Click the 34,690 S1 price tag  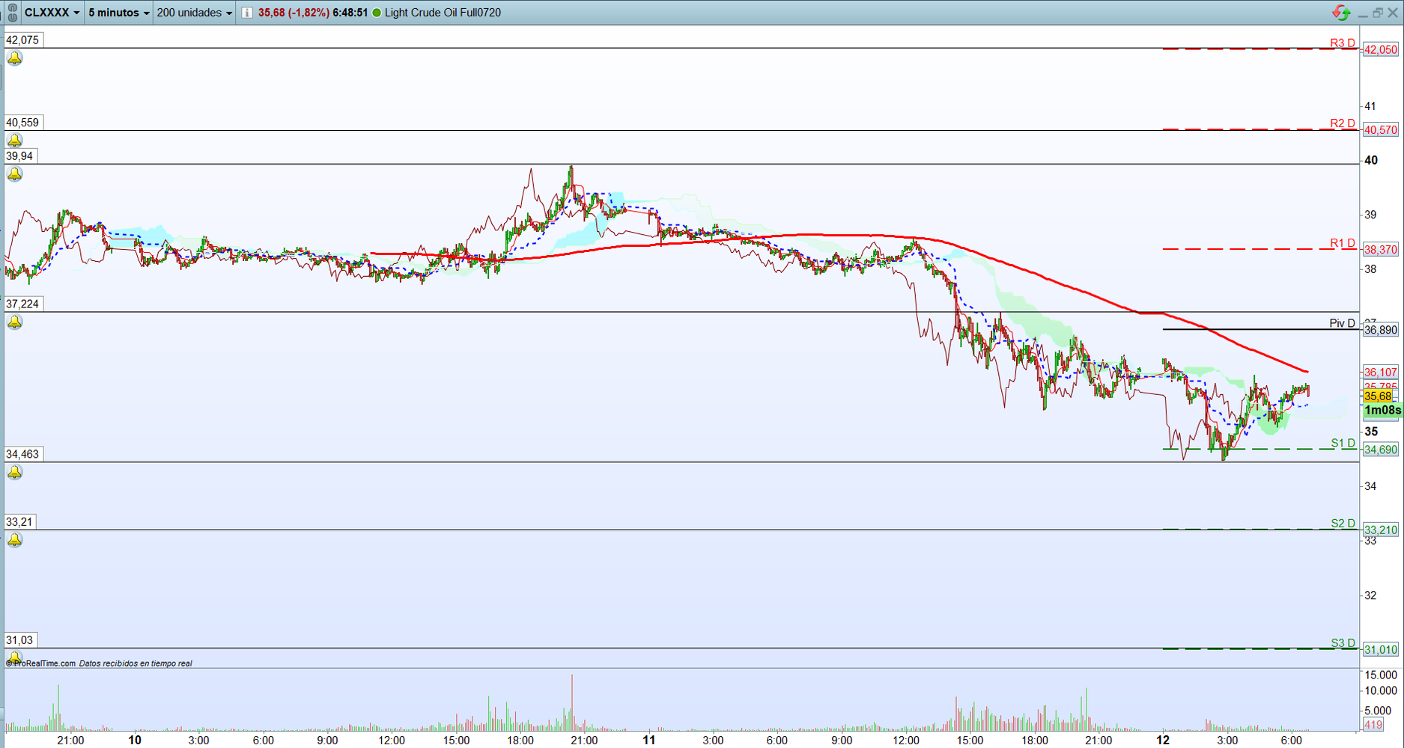tap(1380, 450)
